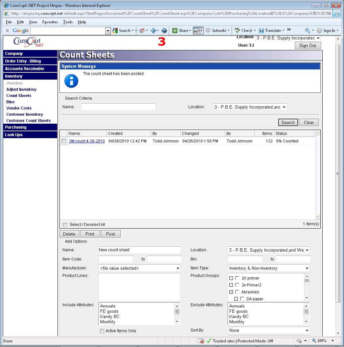Open Adjust Inventory in the sidebar
Screen dimensions: 344x347
(21, 89)
